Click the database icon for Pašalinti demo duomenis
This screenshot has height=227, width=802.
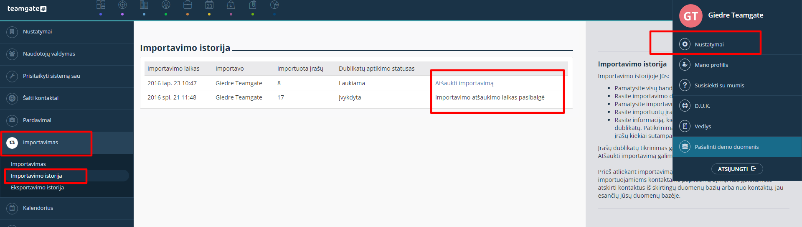point(685,146)
